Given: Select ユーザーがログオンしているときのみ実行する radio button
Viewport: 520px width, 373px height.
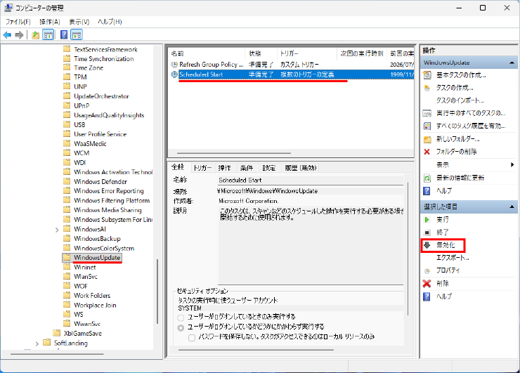Looking at the screenshot, I should click(181, 318).
